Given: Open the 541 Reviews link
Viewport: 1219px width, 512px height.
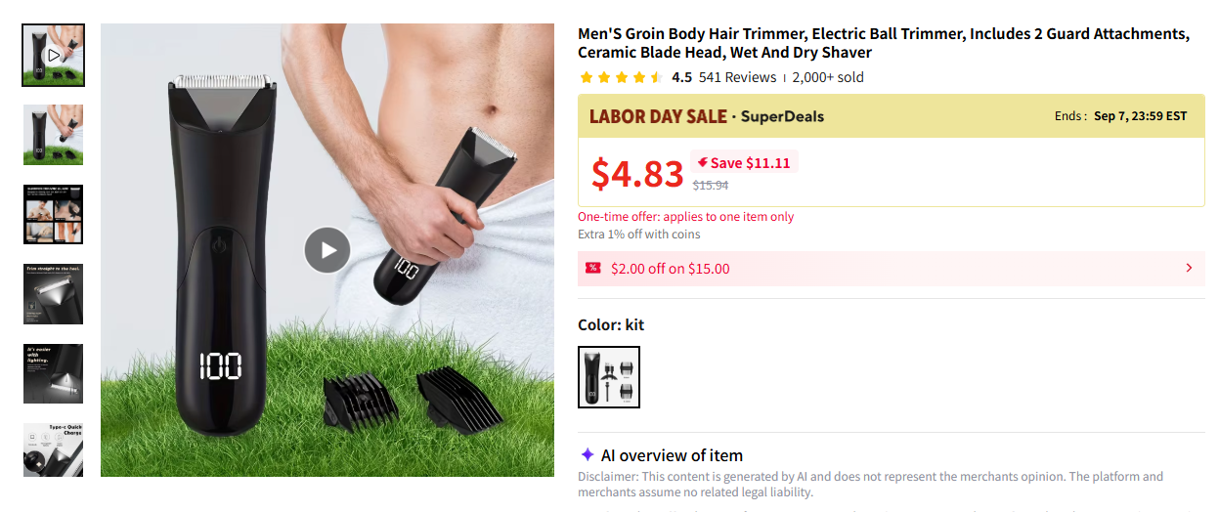Looking at the screenshot, I should tap(737, 77).
